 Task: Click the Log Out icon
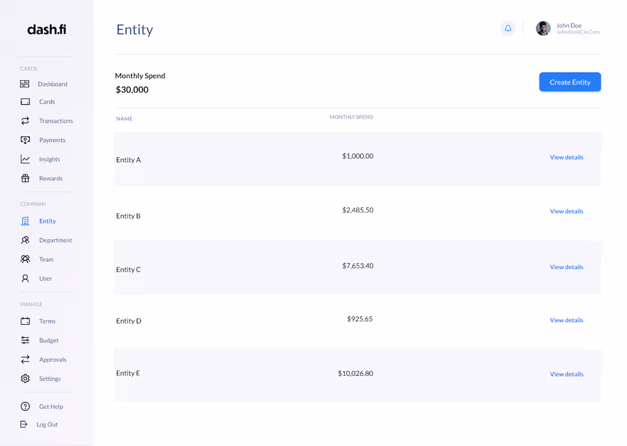24,424
